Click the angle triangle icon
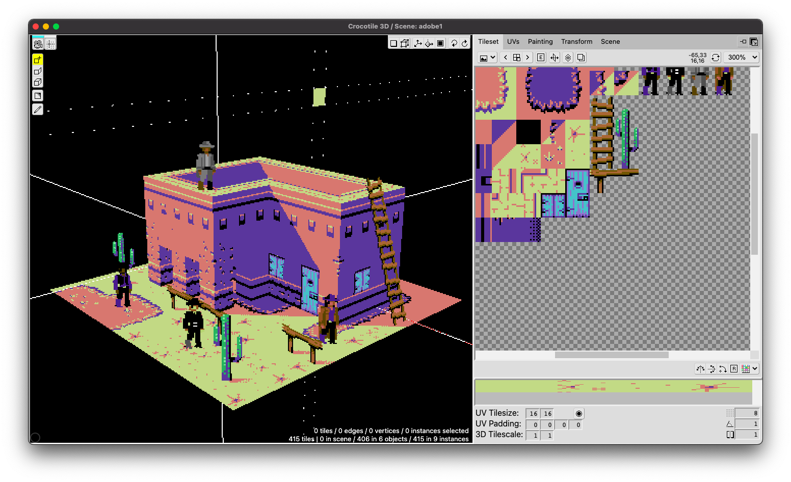The width and height of the screenshot is (791, 482). (x=730, y=424)
